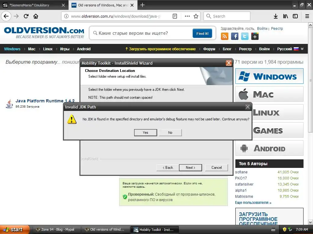Select Linux in site navigation bar
The width and height of the screenshot is (313, 234).
click(48, 49)
